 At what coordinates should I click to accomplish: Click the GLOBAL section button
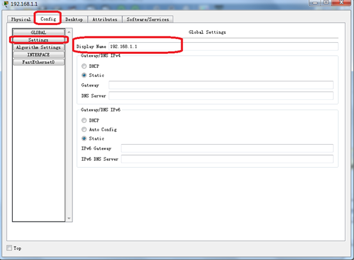tap(38, 32)
